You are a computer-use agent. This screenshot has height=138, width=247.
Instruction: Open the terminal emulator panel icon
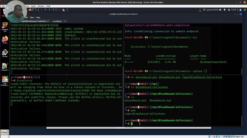34,10
